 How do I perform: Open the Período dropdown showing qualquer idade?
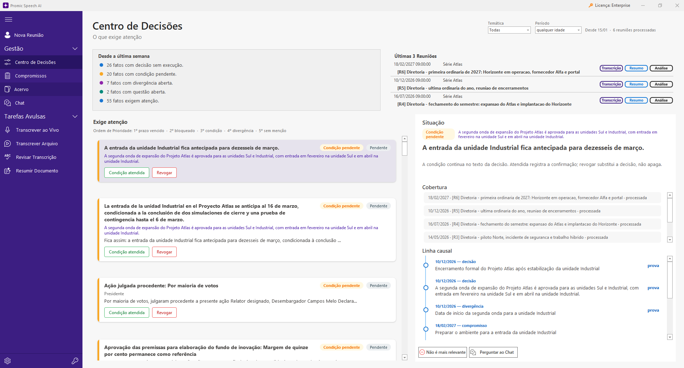point(558,30)
